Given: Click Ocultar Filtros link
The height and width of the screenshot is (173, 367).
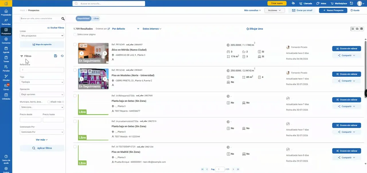Looking at the screenshot, I should [56, 28].
